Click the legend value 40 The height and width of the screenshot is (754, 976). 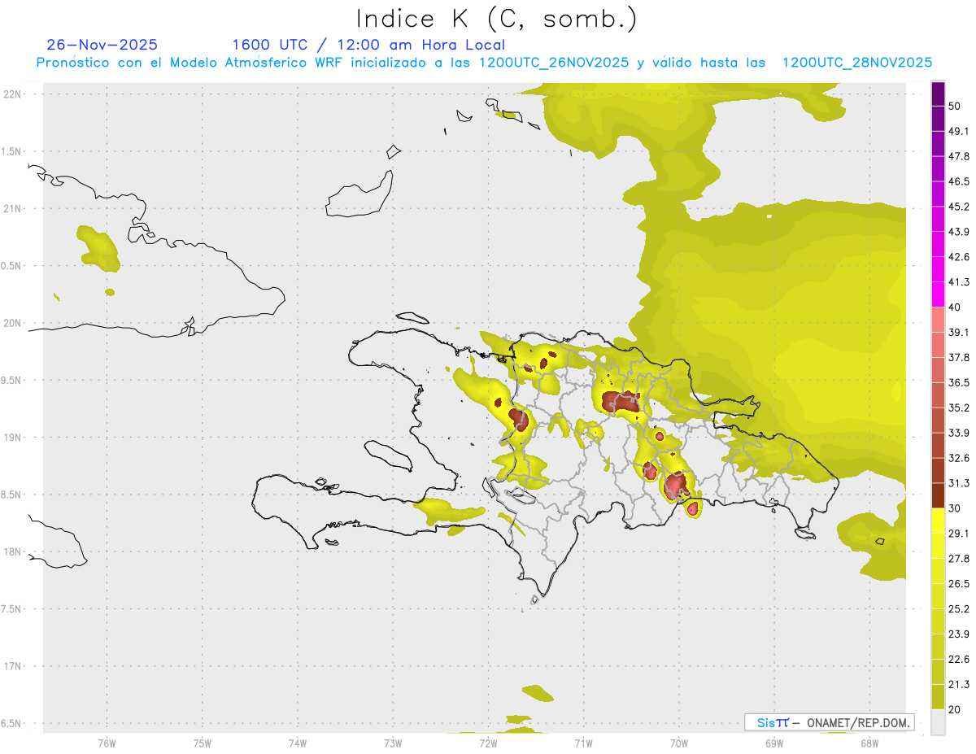click(x=955, y=307)
